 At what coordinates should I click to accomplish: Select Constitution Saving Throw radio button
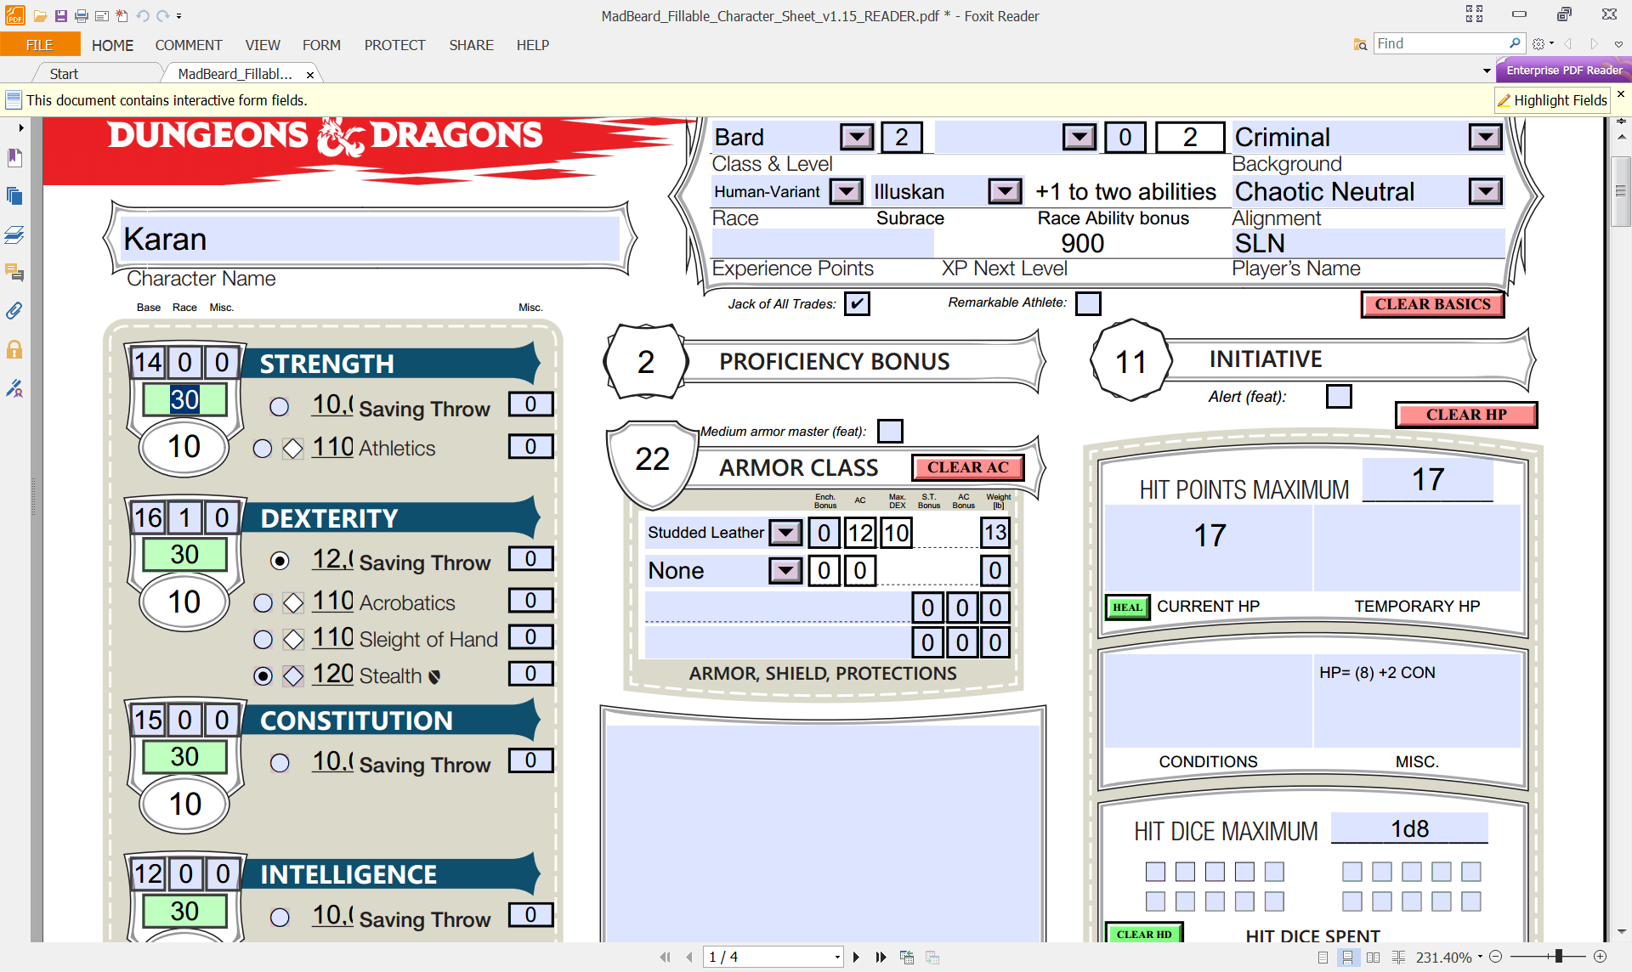(279, 763)
